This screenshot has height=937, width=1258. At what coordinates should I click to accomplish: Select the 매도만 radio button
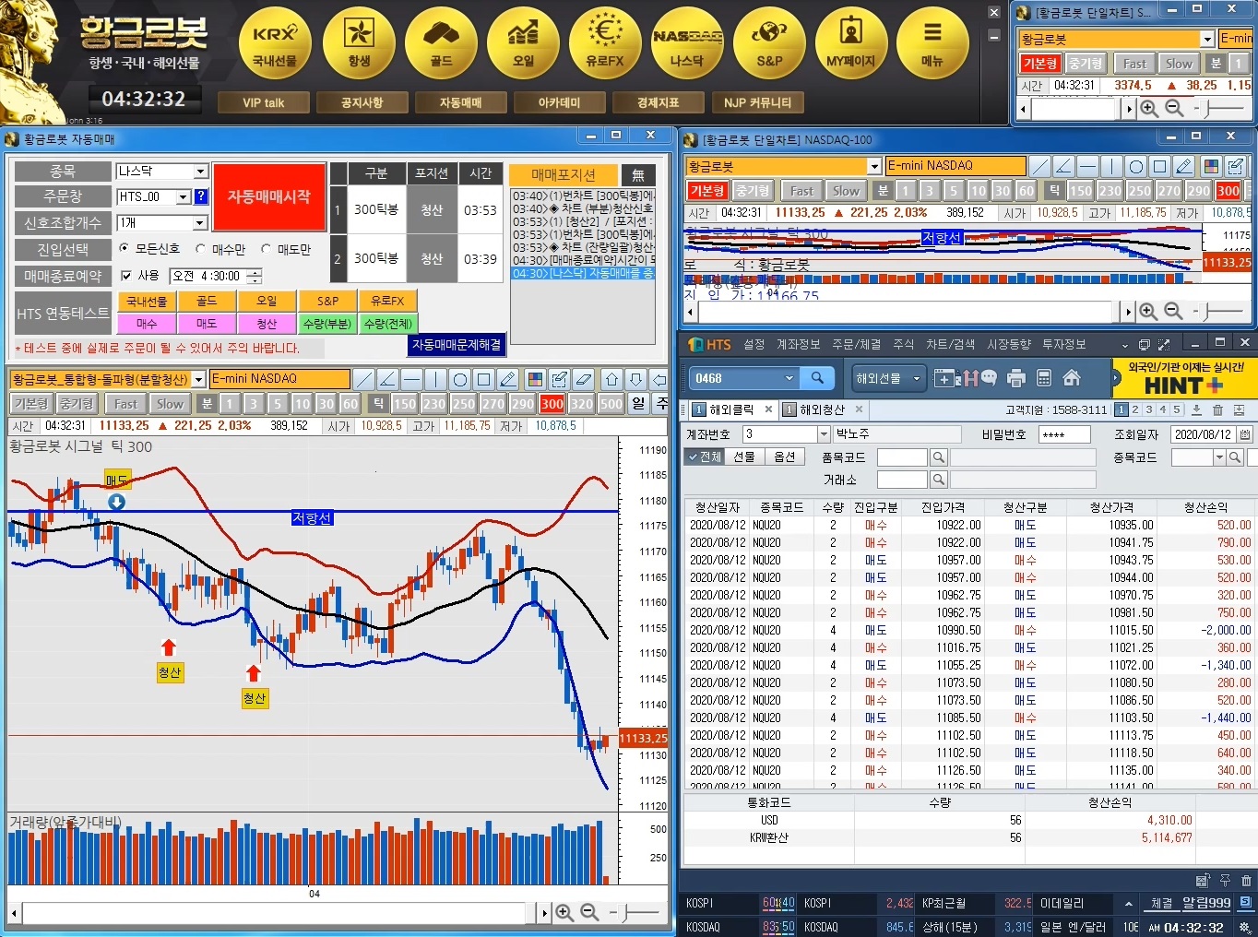coord(266,248)
